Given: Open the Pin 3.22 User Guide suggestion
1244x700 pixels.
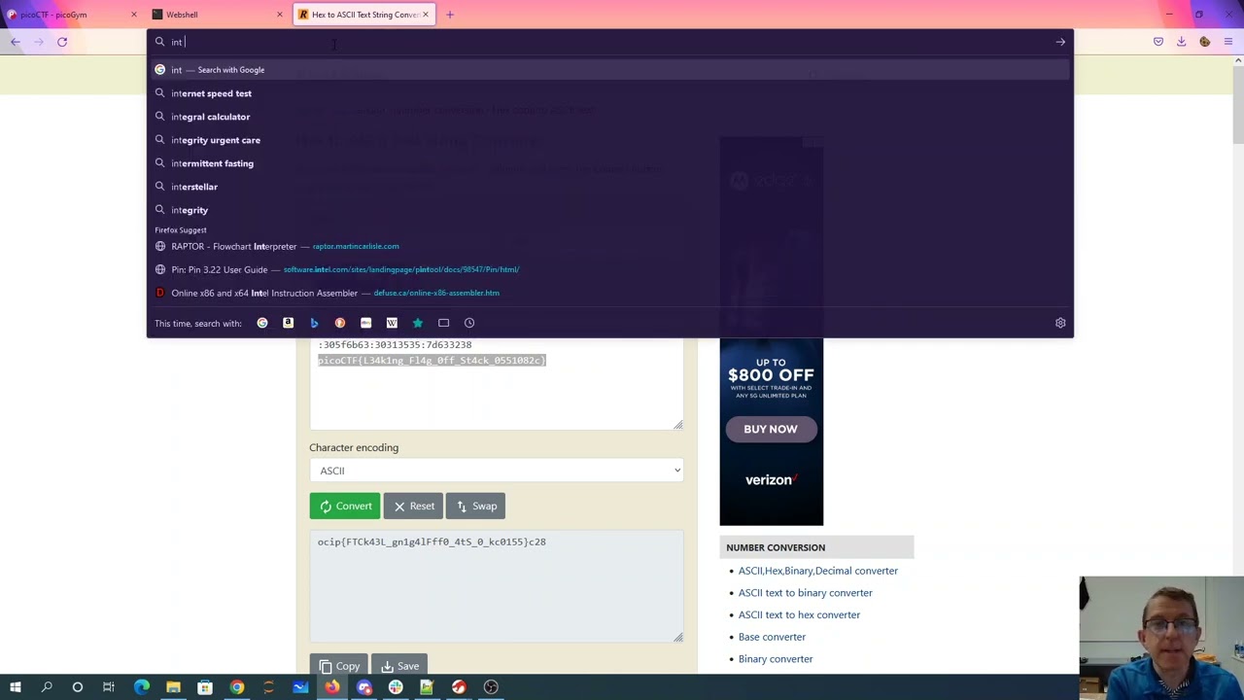Looking at the screenshot, I should [610, 269].
